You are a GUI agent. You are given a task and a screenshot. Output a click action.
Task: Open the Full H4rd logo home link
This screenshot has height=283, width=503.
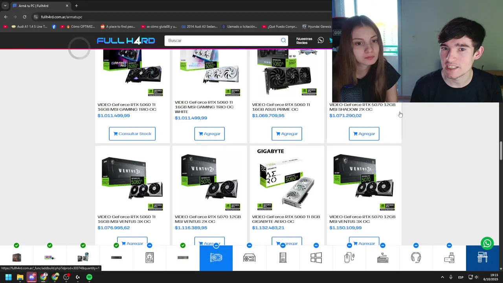pyautogui.click(x=126, y=40)
